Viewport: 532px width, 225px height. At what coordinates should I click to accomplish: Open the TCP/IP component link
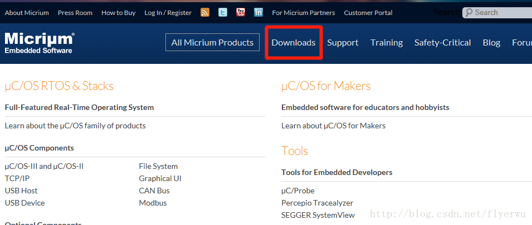[17, 178]
